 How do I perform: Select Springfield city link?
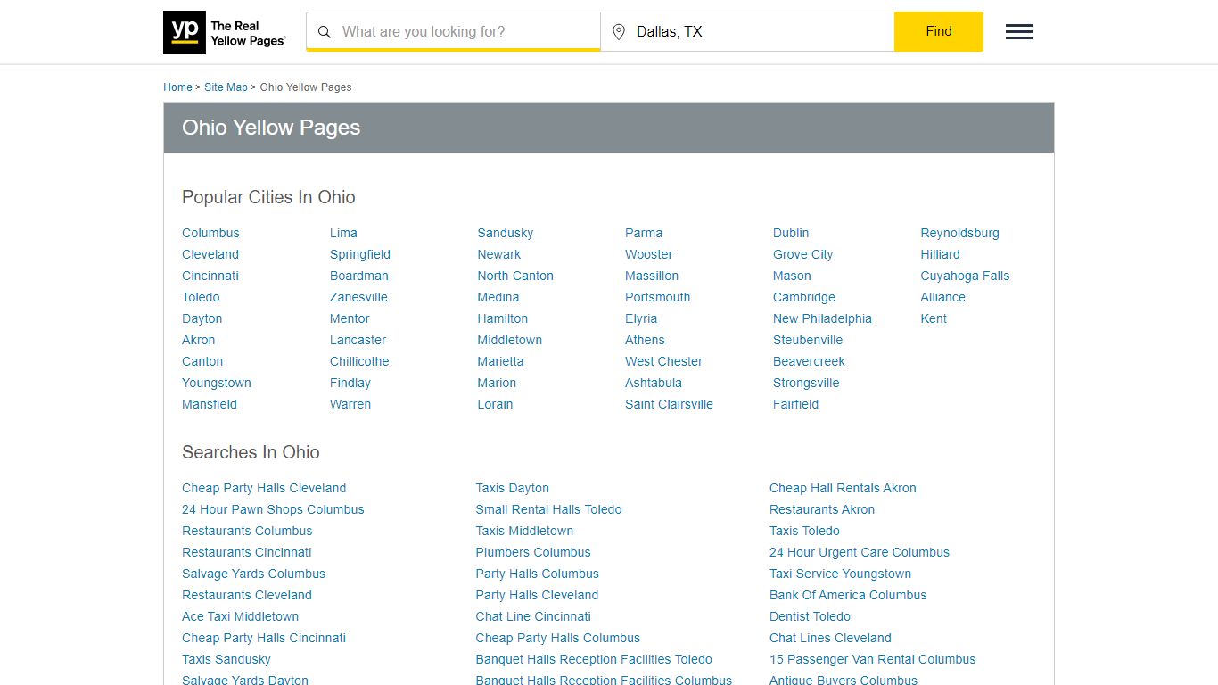coord(360,254)
